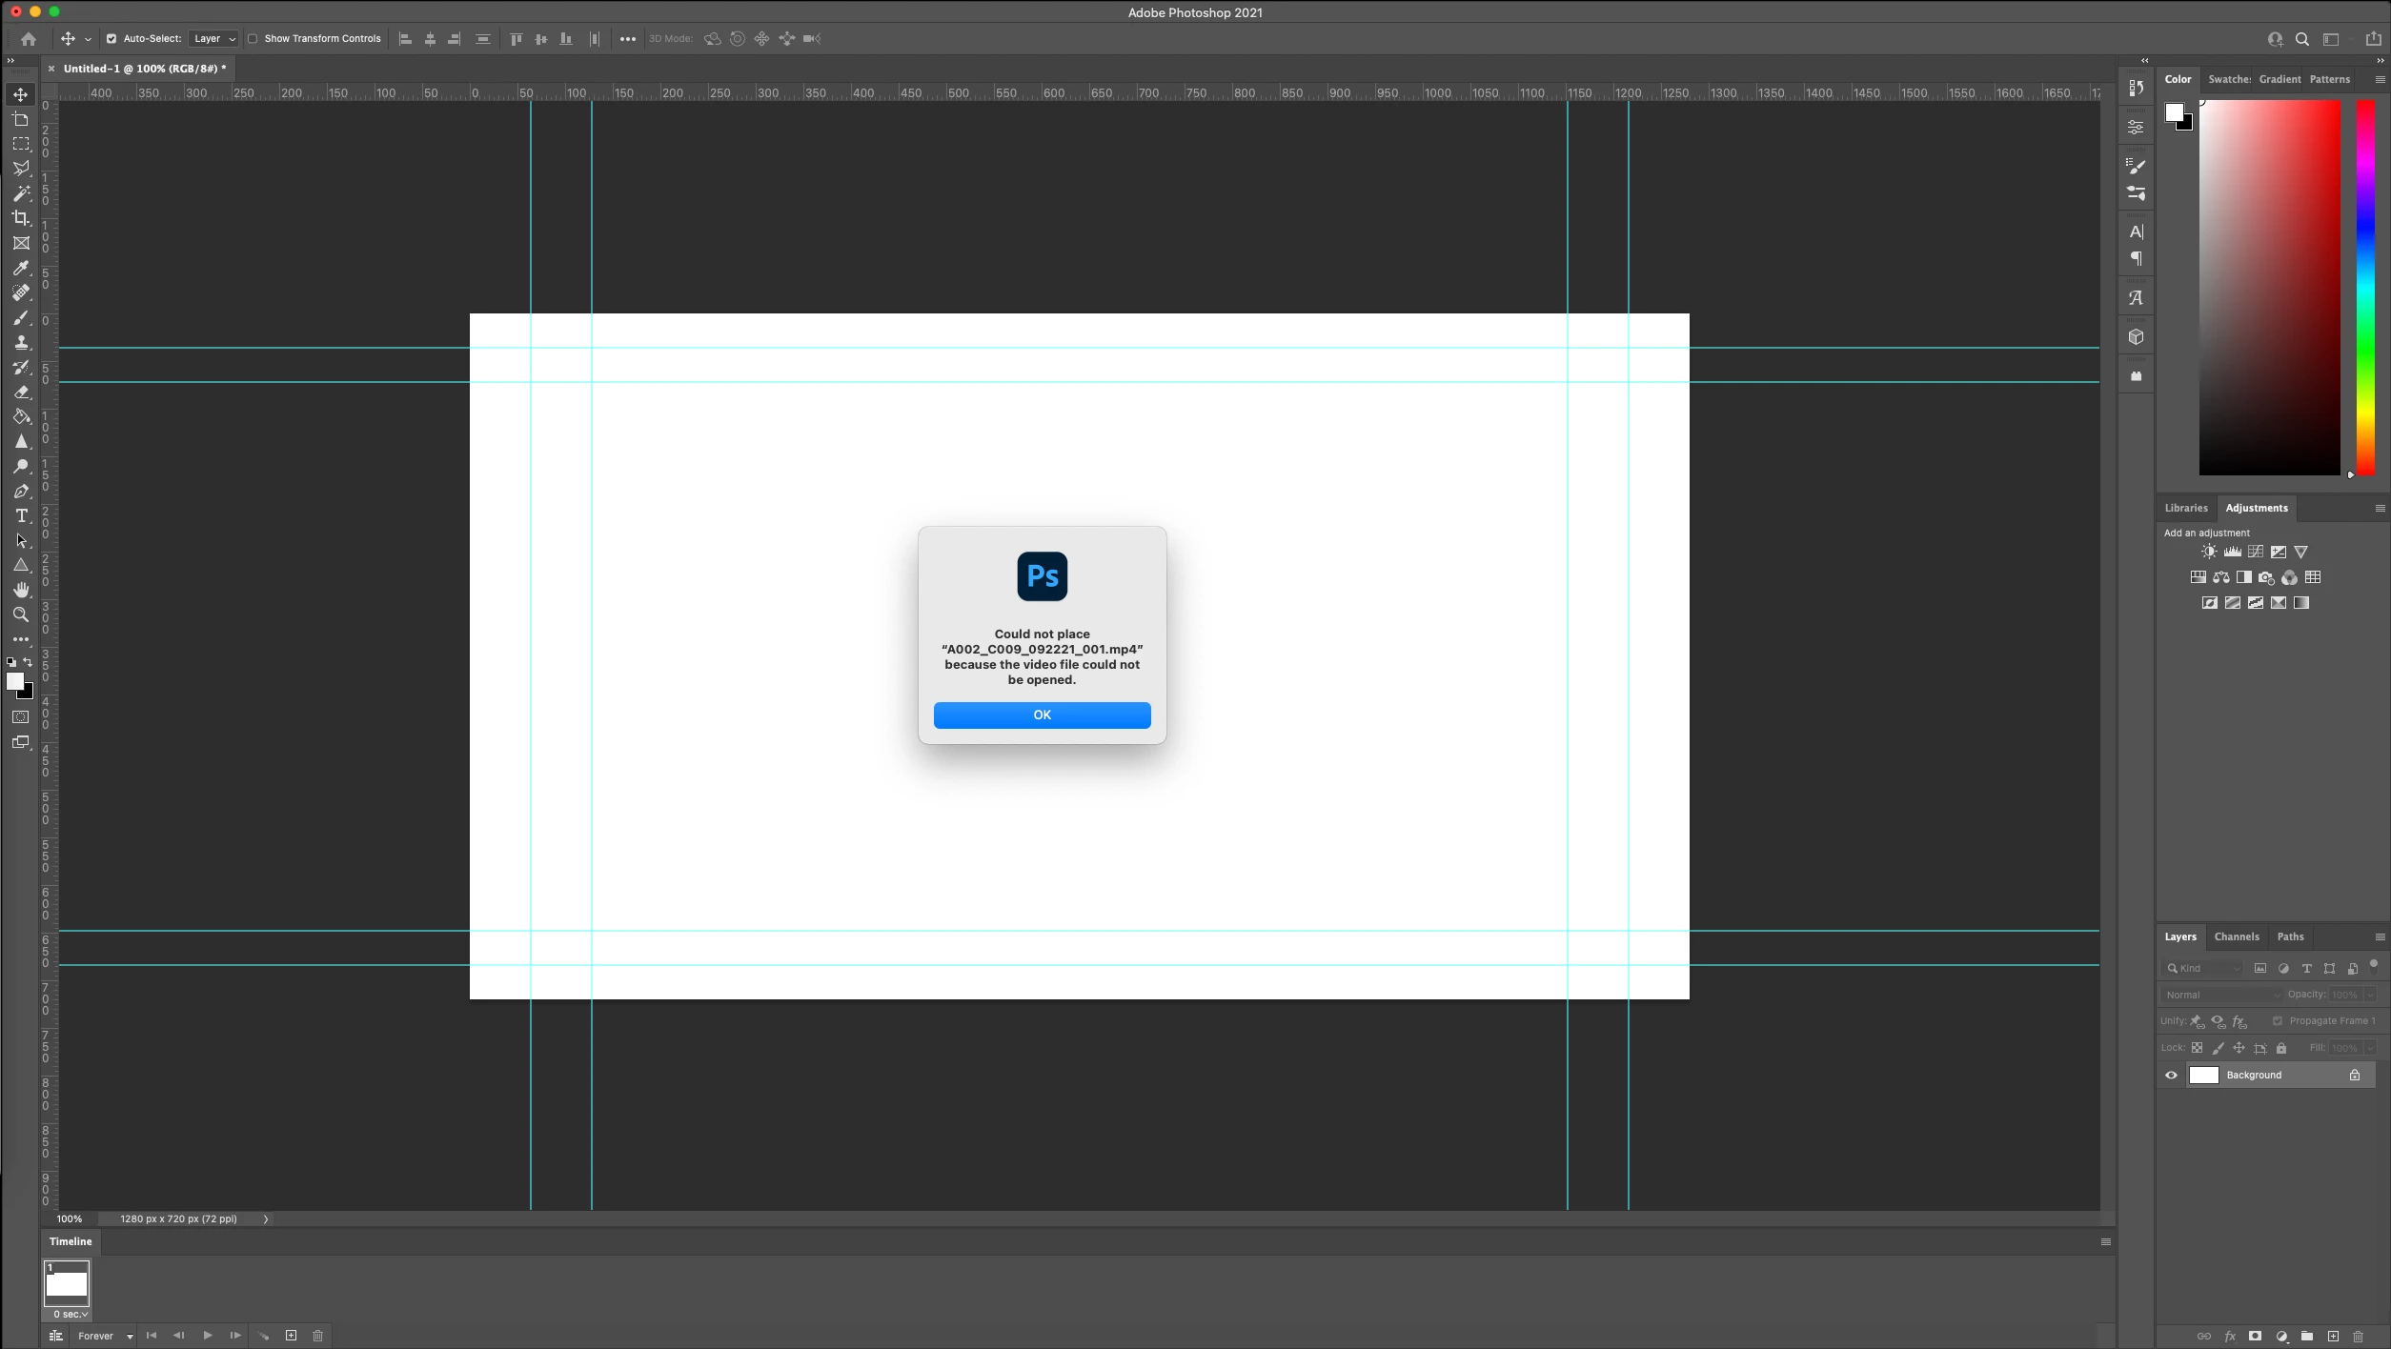
Task: Select the Eraser tool
Action: click(21, 392)
